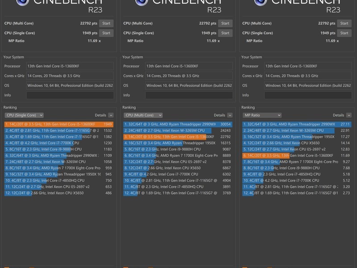Select Threadripper 2990WX row scoring 1109
The width and height of the screenshot is (357, 268).
59,155
